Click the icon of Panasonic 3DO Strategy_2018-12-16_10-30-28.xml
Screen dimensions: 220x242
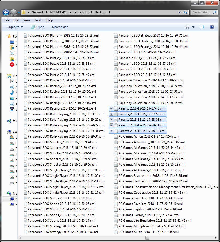coord(25,232)
